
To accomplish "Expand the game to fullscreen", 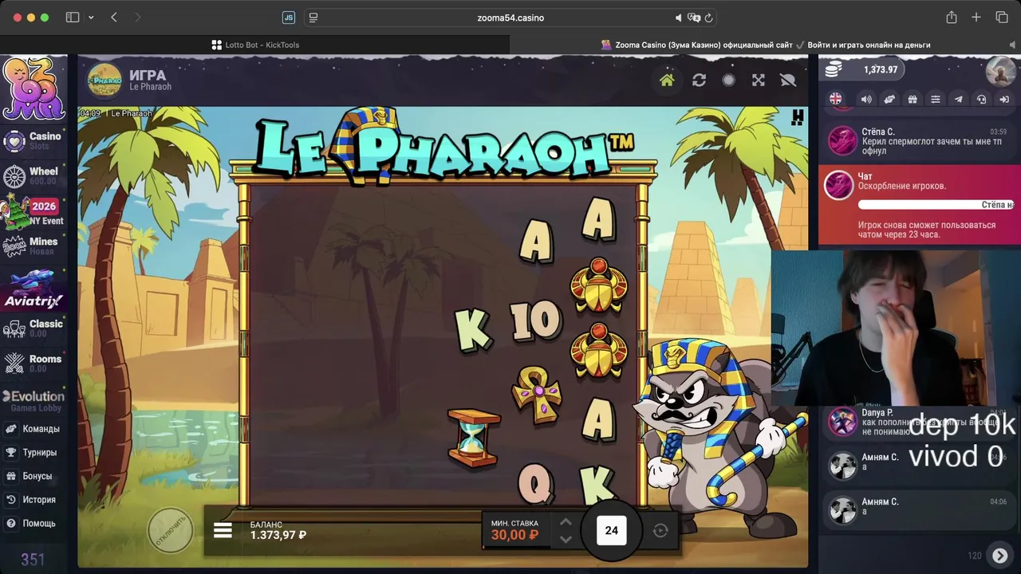I will pyautogui.click(x=759, y=80).
